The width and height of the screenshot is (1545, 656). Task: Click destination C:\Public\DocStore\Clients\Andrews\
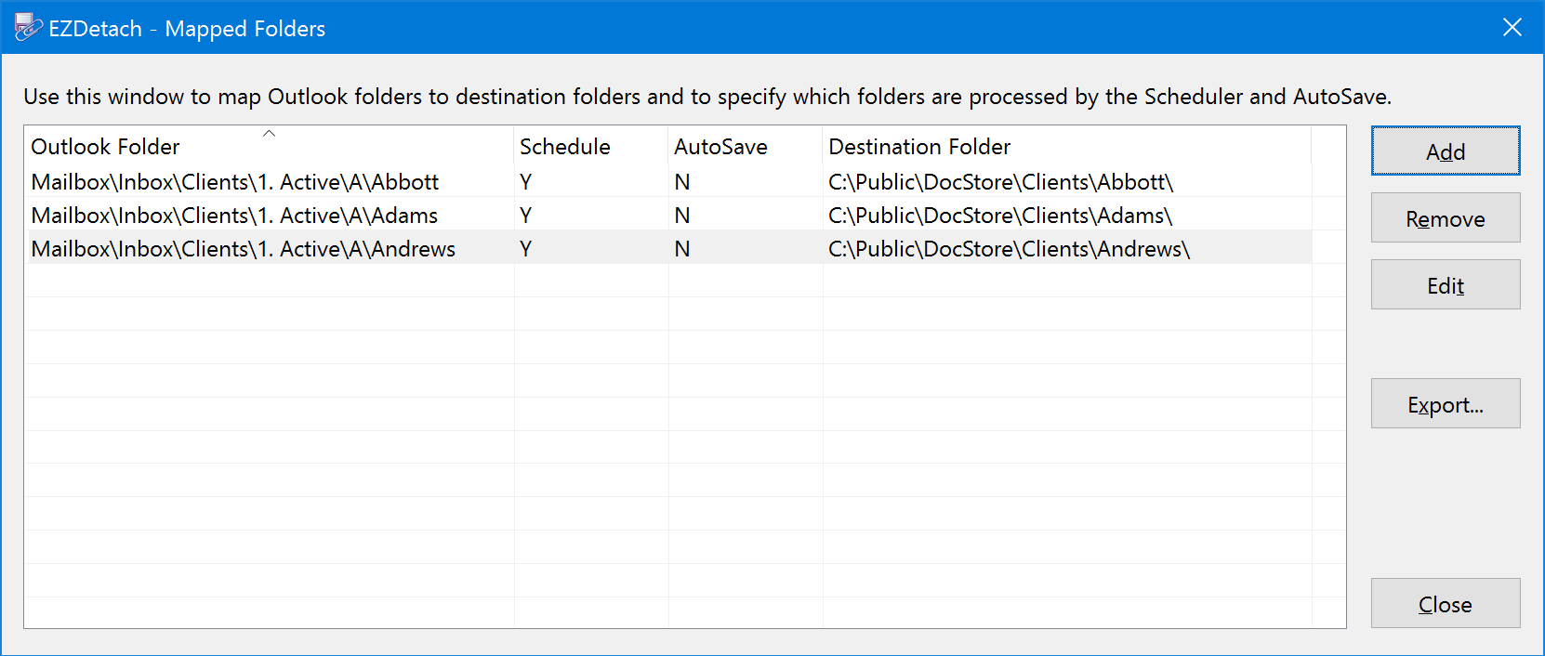(x=1010, y=248)
